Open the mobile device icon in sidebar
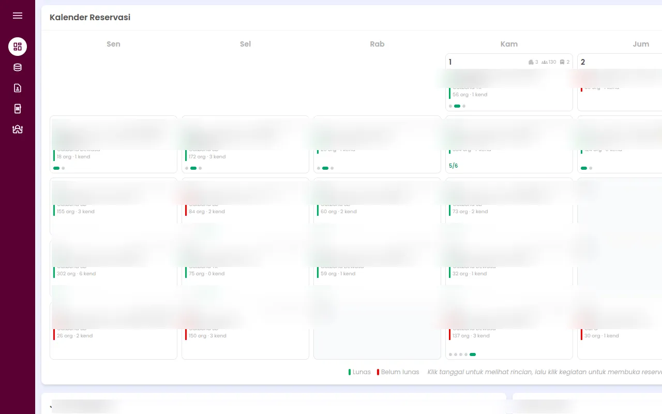 18,109
